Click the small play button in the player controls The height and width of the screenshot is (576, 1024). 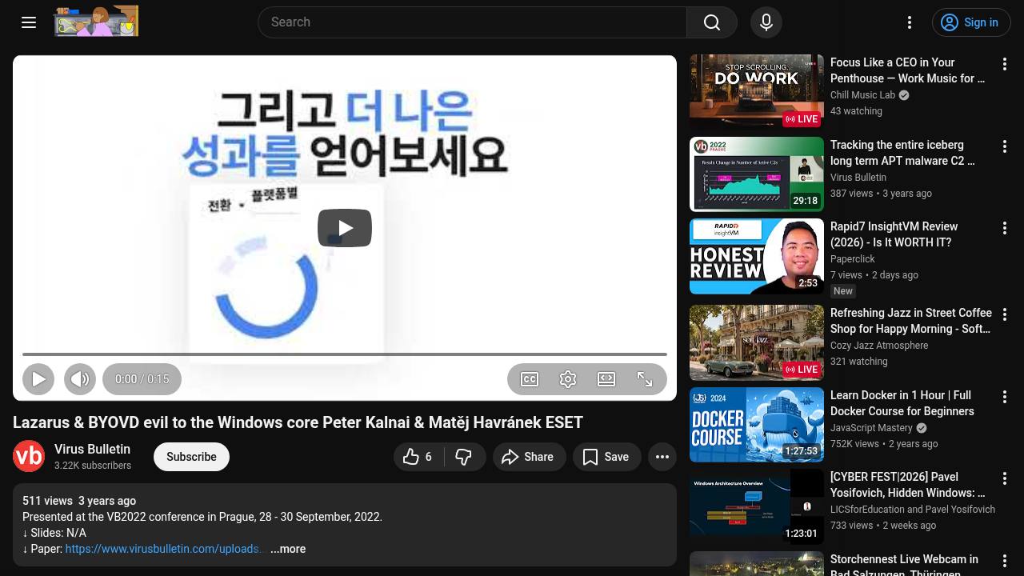pos(38,379)
